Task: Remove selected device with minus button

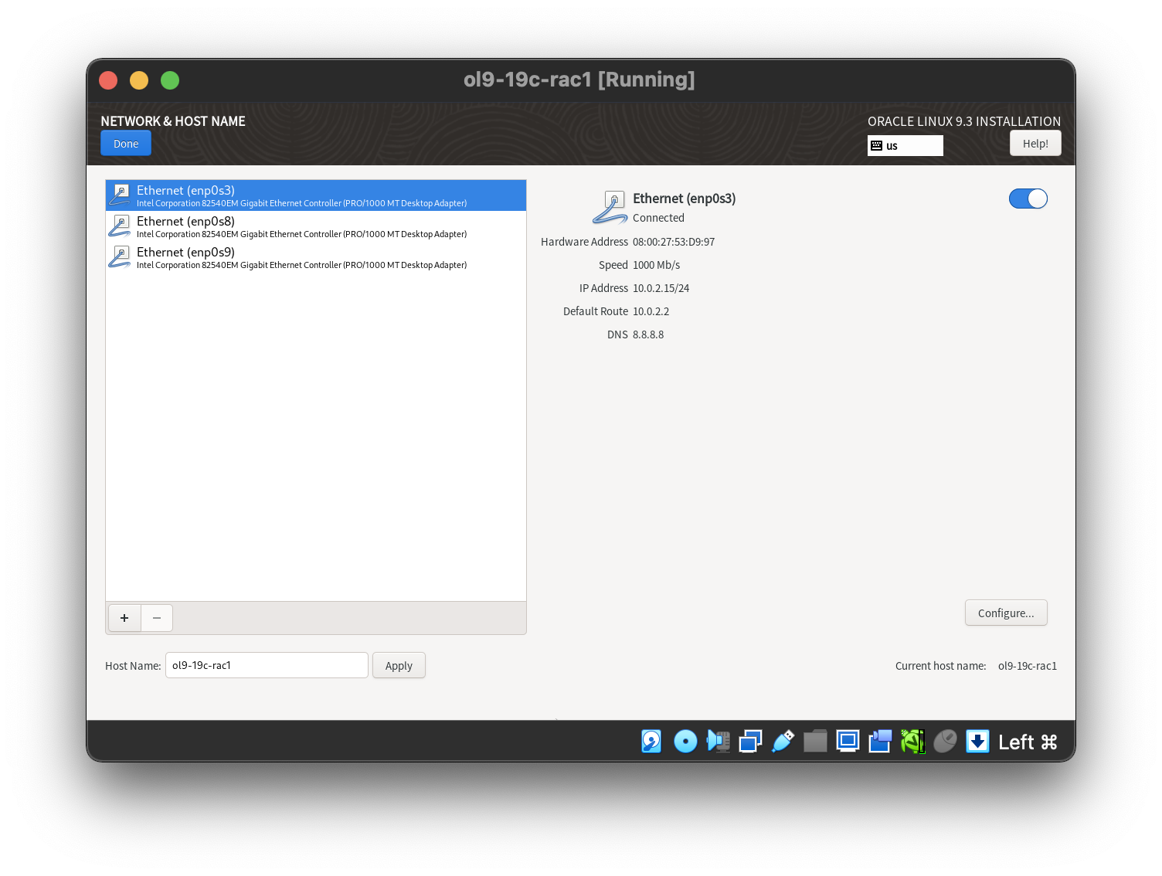Action: point(157,618)
